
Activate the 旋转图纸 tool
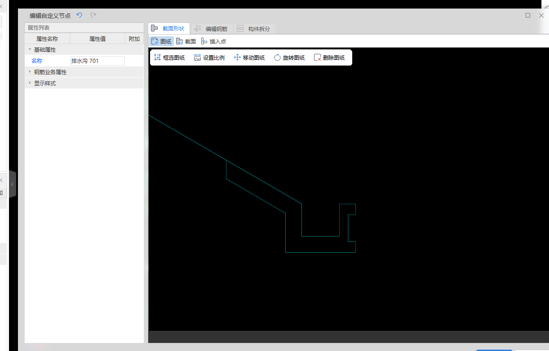pyautogui.click(x=289, y=57)
